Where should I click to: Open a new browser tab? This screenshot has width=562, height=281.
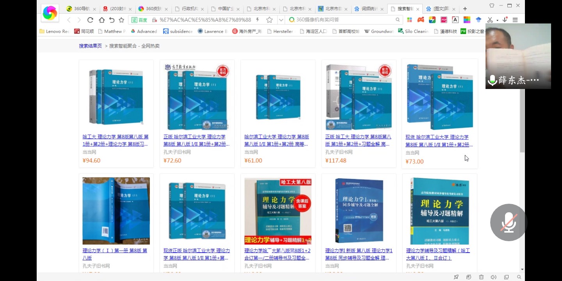click(465, 9)
